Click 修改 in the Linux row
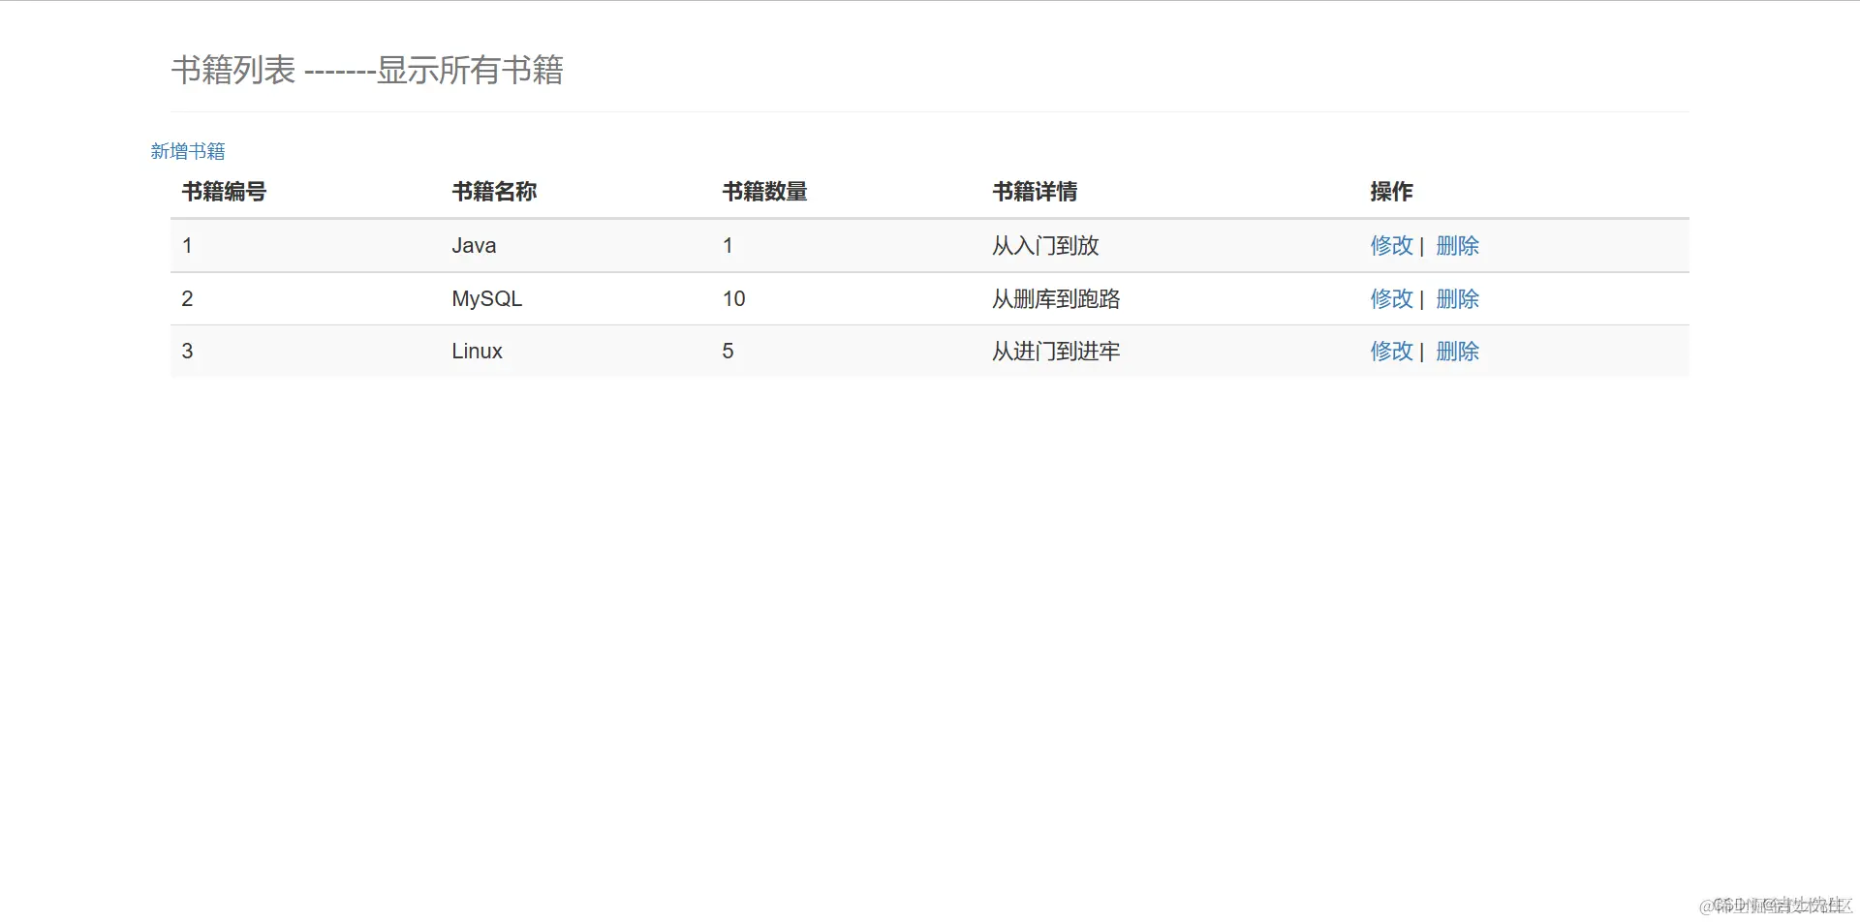 1391,352
